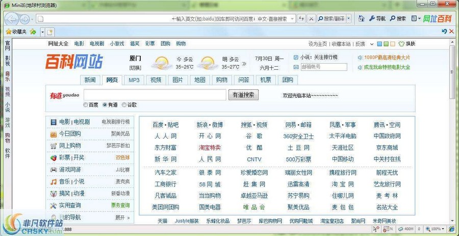Click the email envelope icon beside 邮箱帐号

pos(296,67)
